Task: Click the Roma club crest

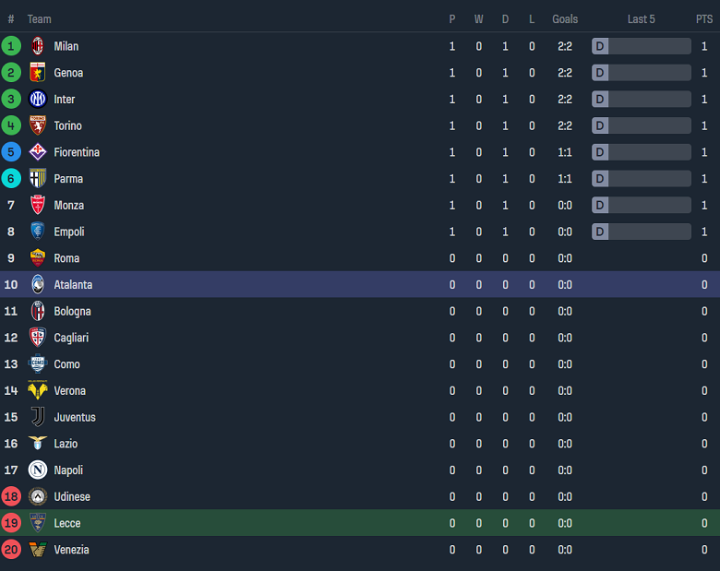Action: click(38, 258)
